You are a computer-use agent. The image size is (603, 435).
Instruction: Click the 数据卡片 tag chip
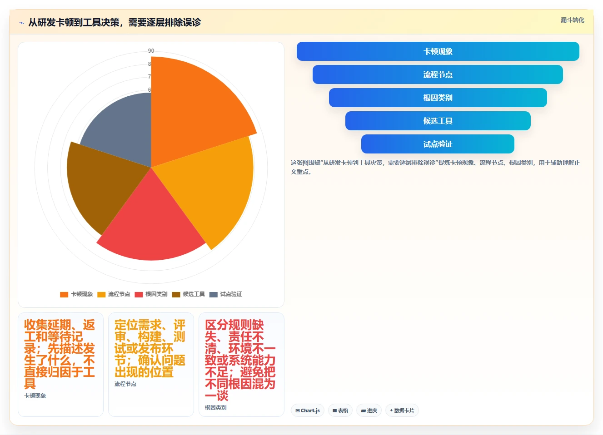click(402, 410)
